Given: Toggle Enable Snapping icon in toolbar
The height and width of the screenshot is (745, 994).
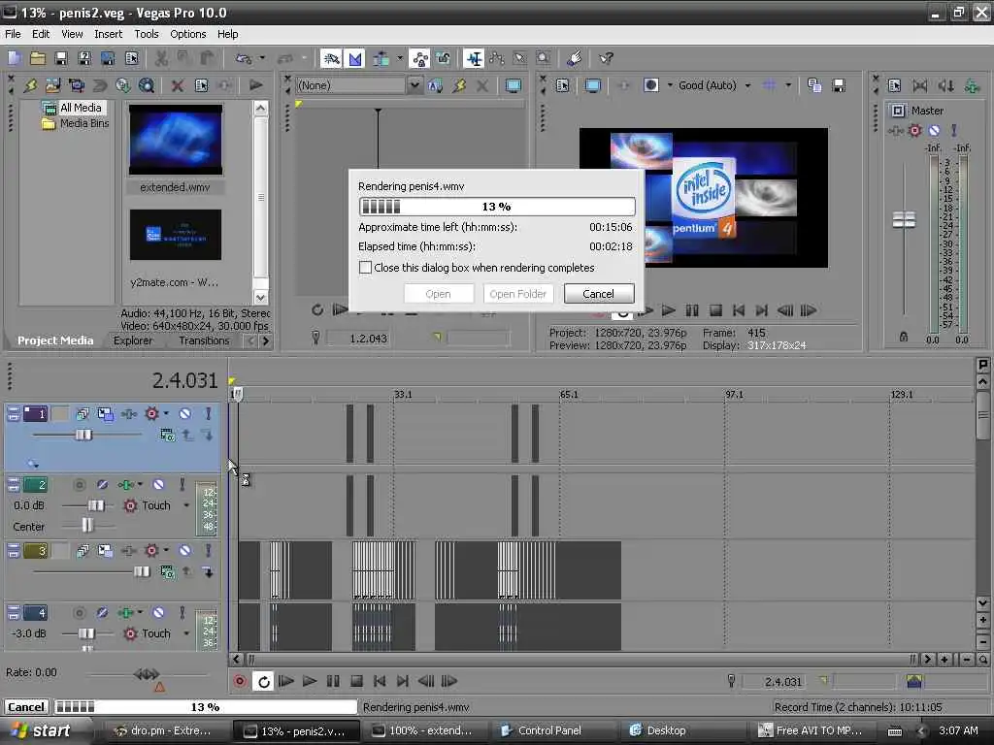Looking at the screenshot, I should pos(331,58).
